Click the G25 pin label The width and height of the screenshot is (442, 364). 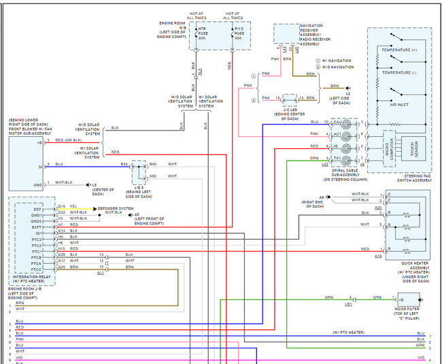[x=61, y=267]
